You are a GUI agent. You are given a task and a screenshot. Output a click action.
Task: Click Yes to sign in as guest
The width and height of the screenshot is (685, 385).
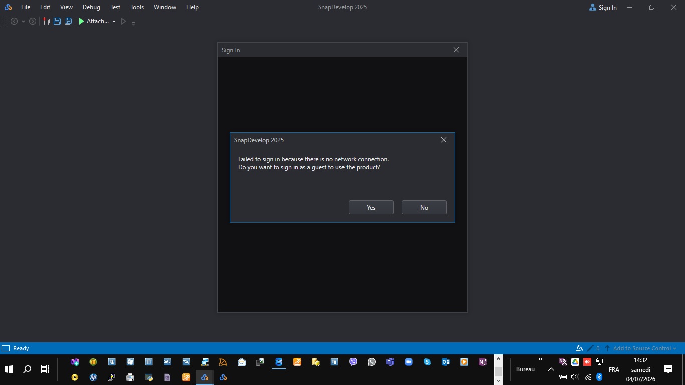click(x=371, y=207)
